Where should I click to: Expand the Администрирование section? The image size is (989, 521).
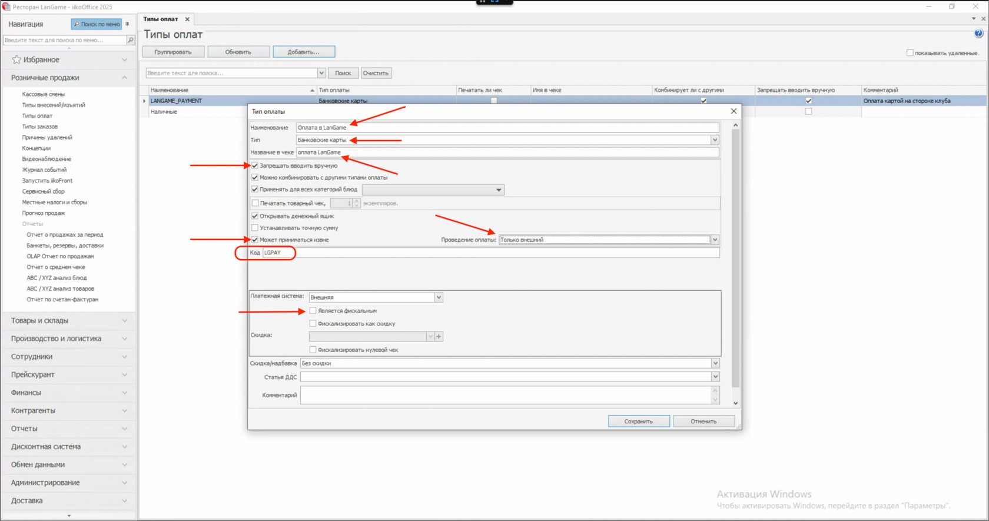(x=68, y=483)
